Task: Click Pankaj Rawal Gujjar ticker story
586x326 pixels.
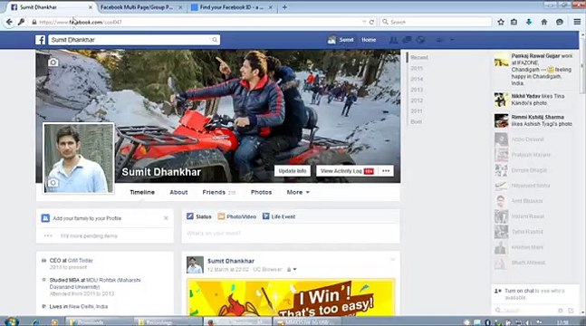Action: click(533, 70)
